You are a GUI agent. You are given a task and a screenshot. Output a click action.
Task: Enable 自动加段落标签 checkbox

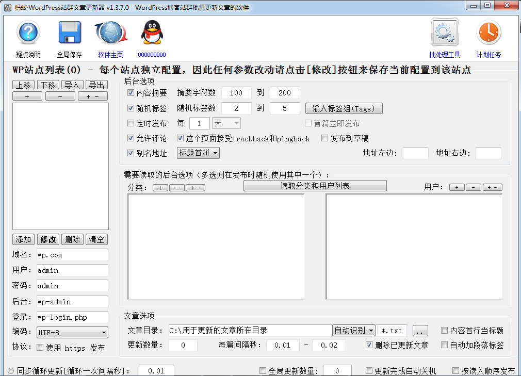click(x=444, y=345)
